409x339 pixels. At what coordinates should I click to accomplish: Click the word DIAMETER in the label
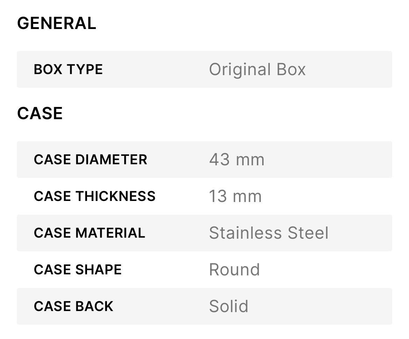(x=111, y=160)
